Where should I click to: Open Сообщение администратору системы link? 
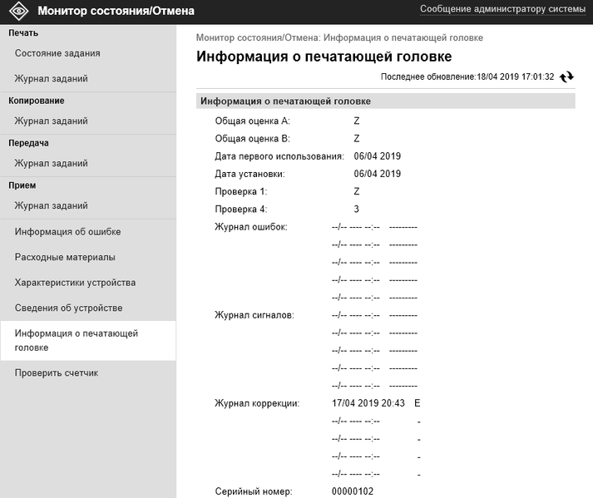(x=502, y=9)
